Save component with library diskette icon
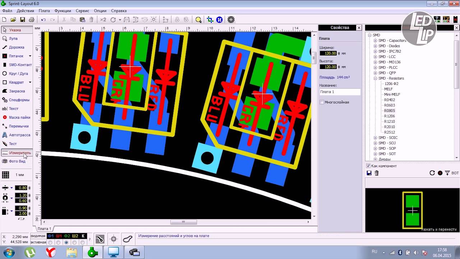 point(369,173)
